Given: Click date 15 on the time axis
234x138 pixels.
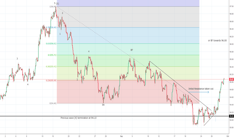Looking at the screenshot, I should 53,136.
